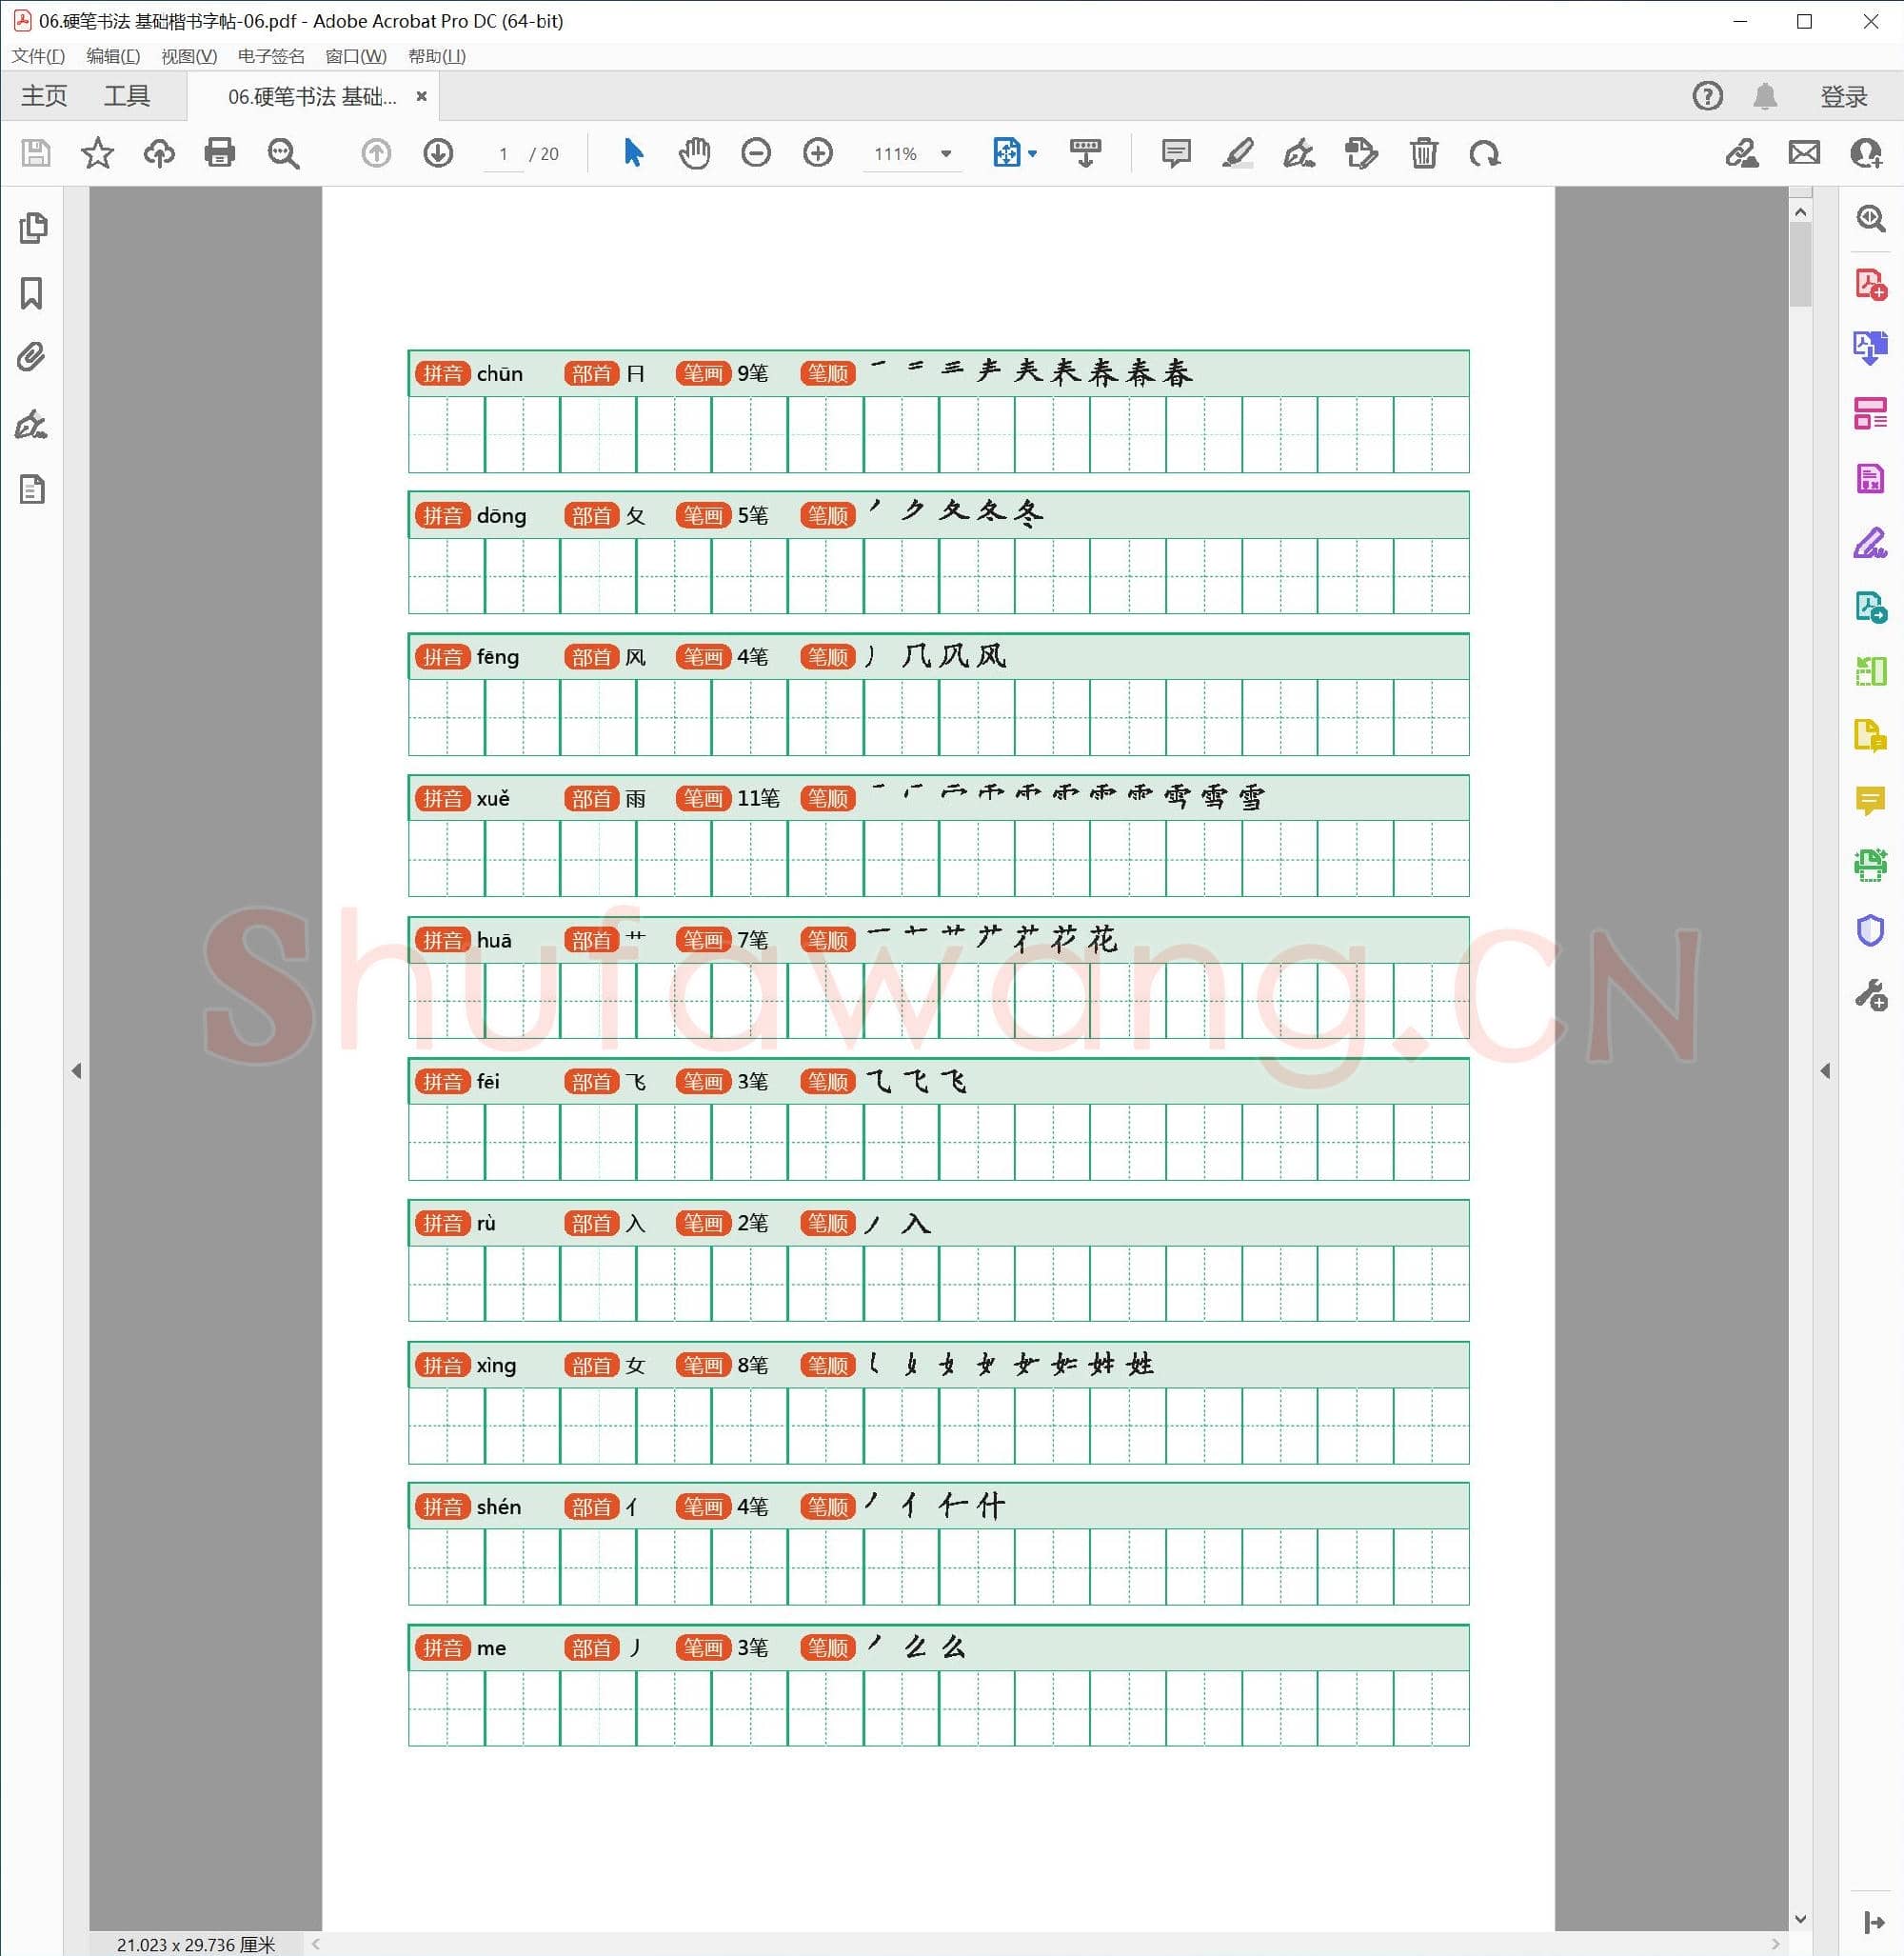1904x1956 pixels.
Task: Go to next page arrow
Action: [438, 153]
